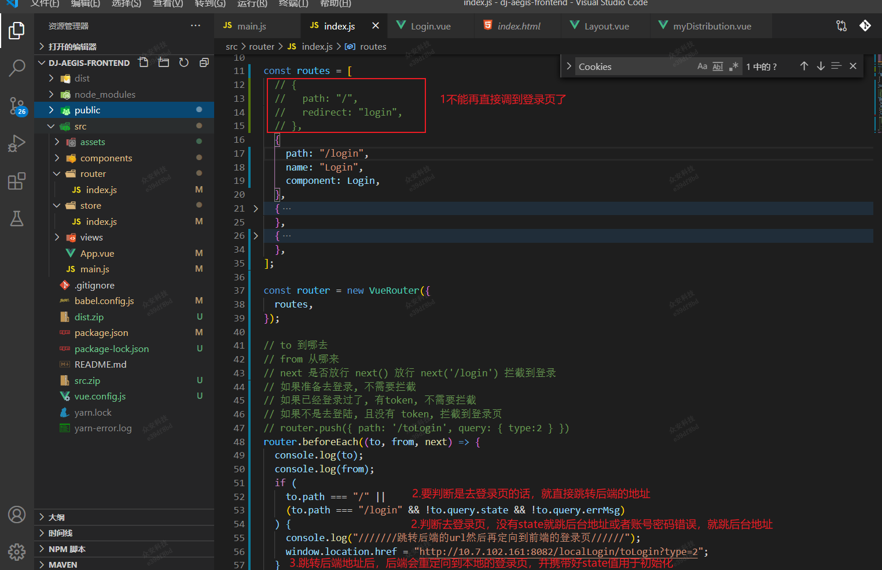
Task: Close the index.js editor tab
Action: point(376,25)
